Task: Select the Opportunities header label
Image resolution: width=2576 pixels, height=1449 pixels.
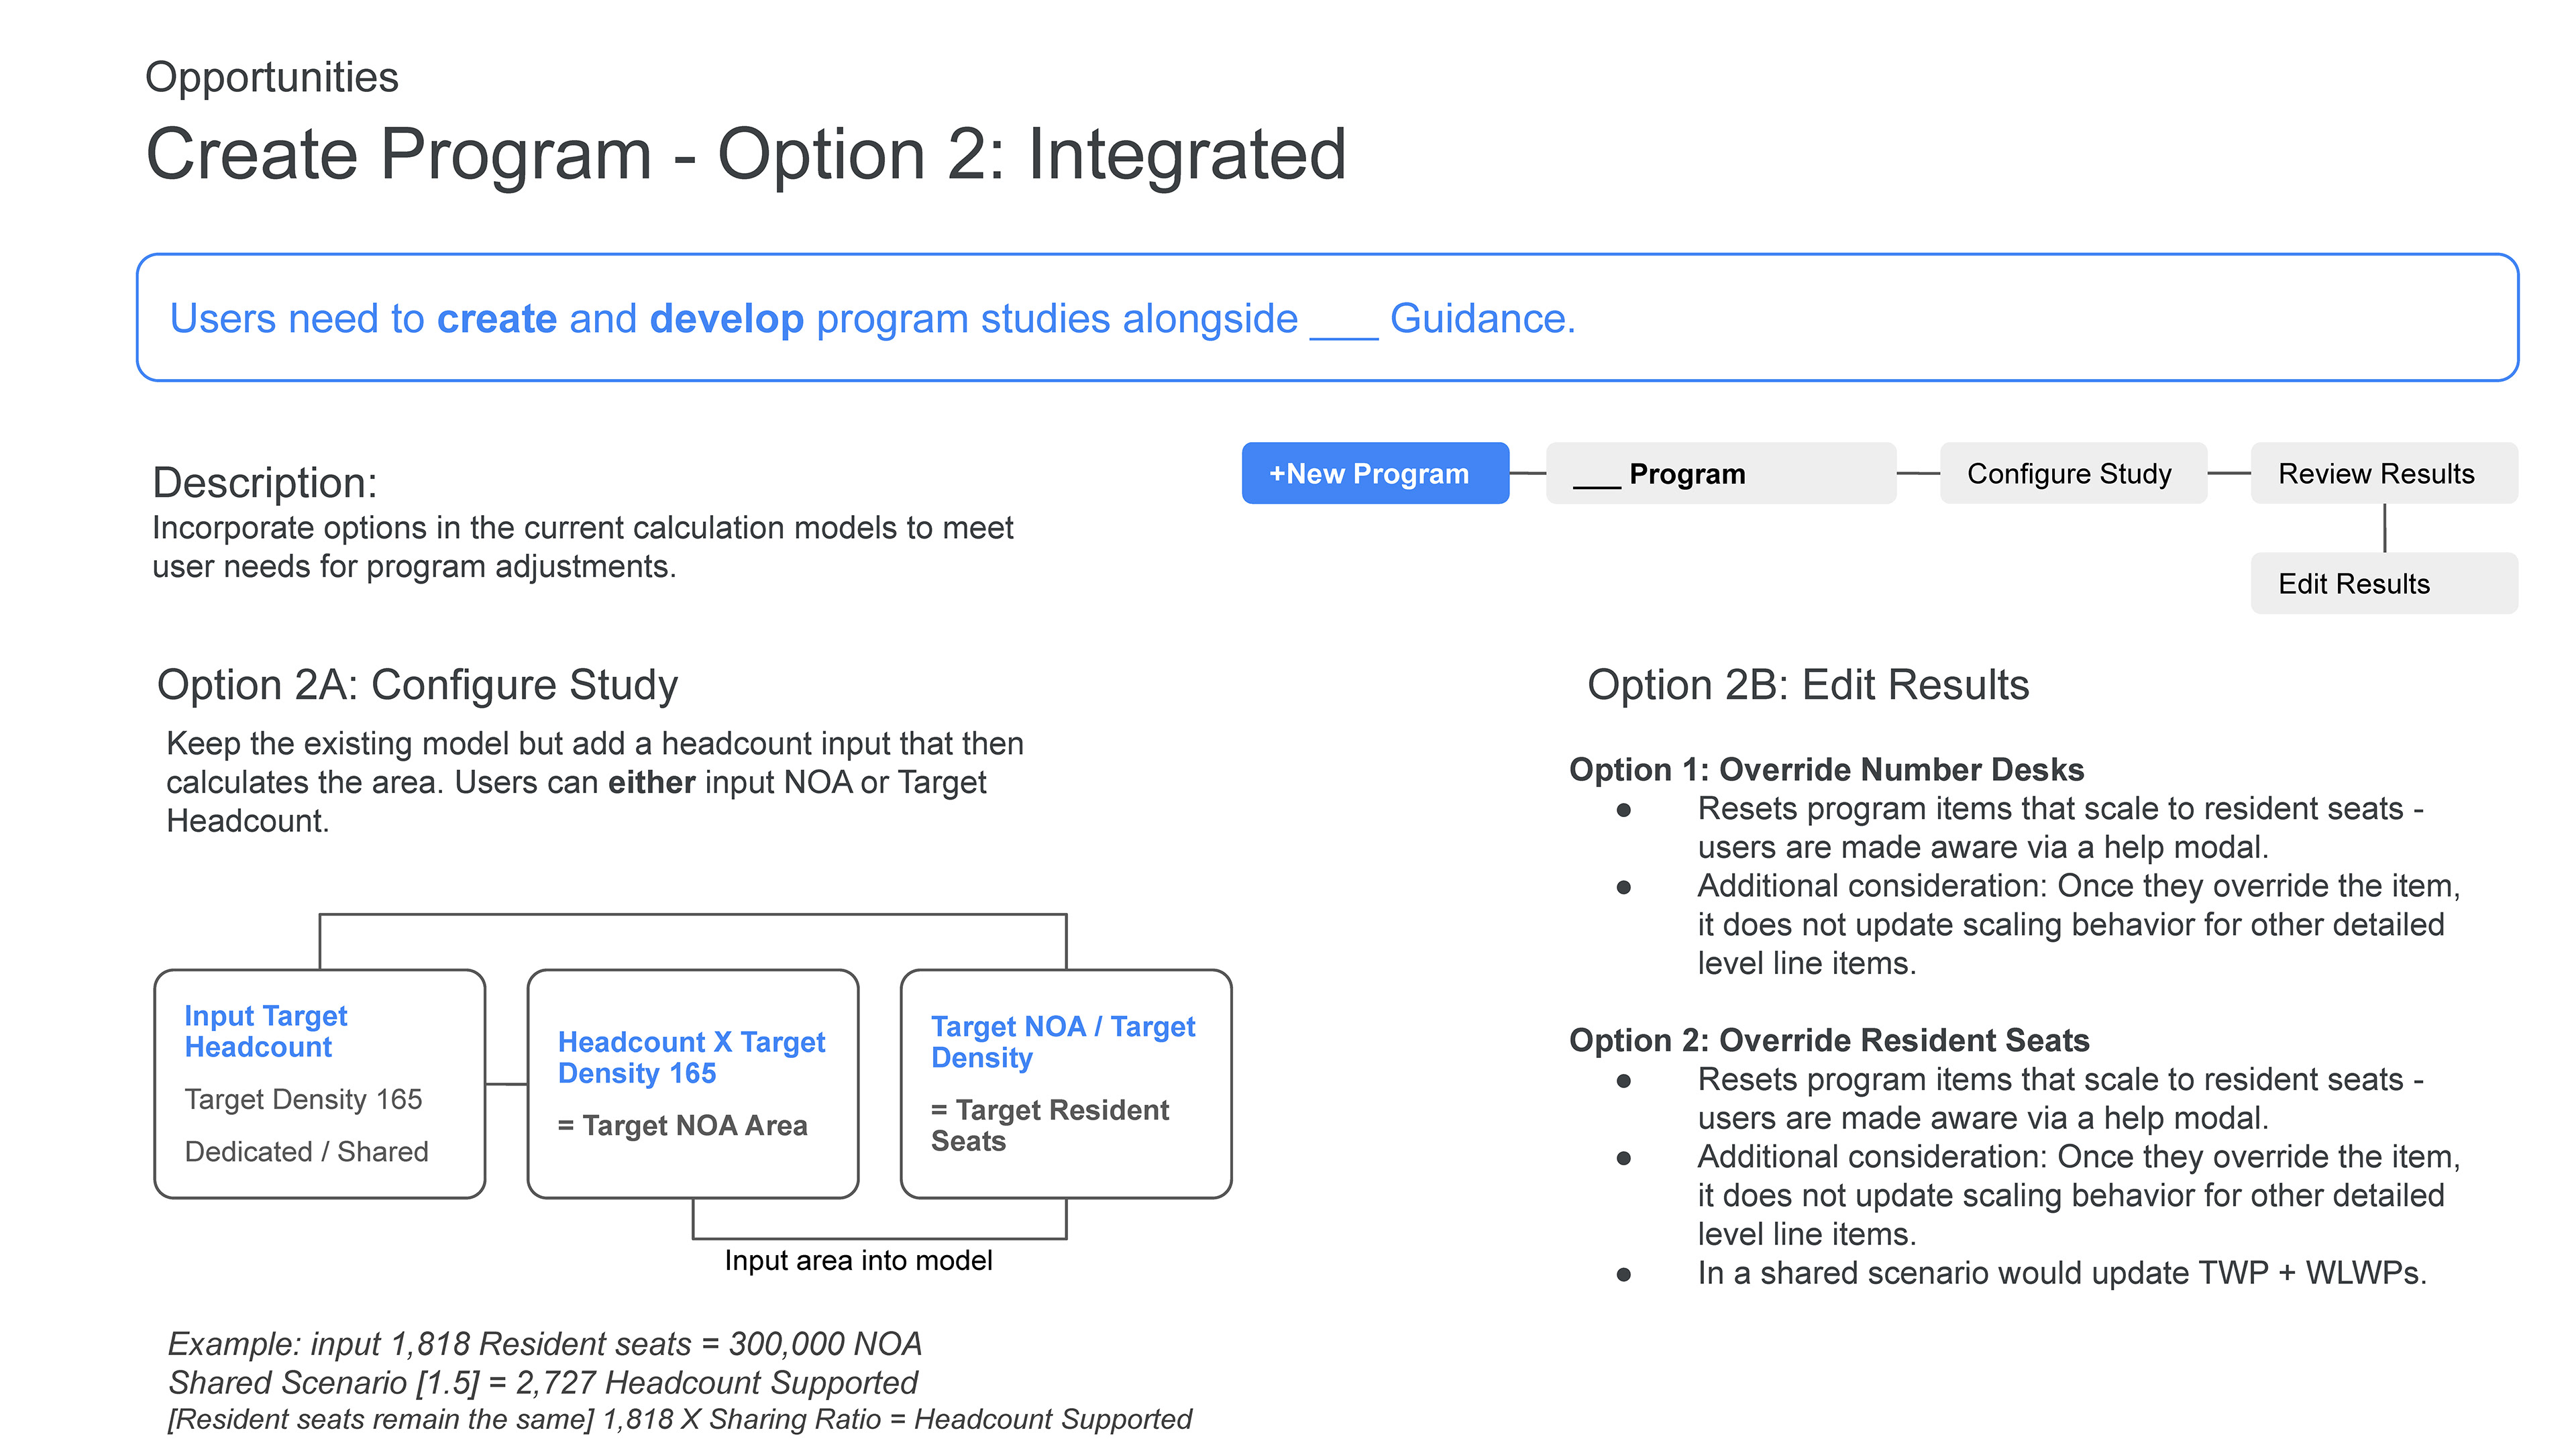Action: coord(271,78)
